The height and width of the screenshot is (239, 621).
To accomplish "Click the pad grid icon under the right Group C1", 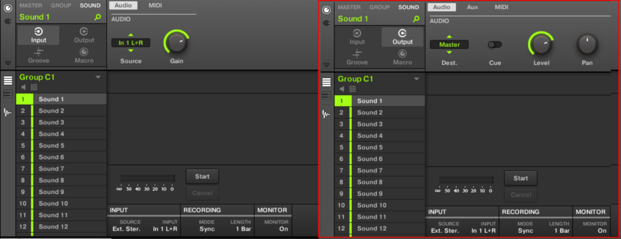I will coord(352,89).
